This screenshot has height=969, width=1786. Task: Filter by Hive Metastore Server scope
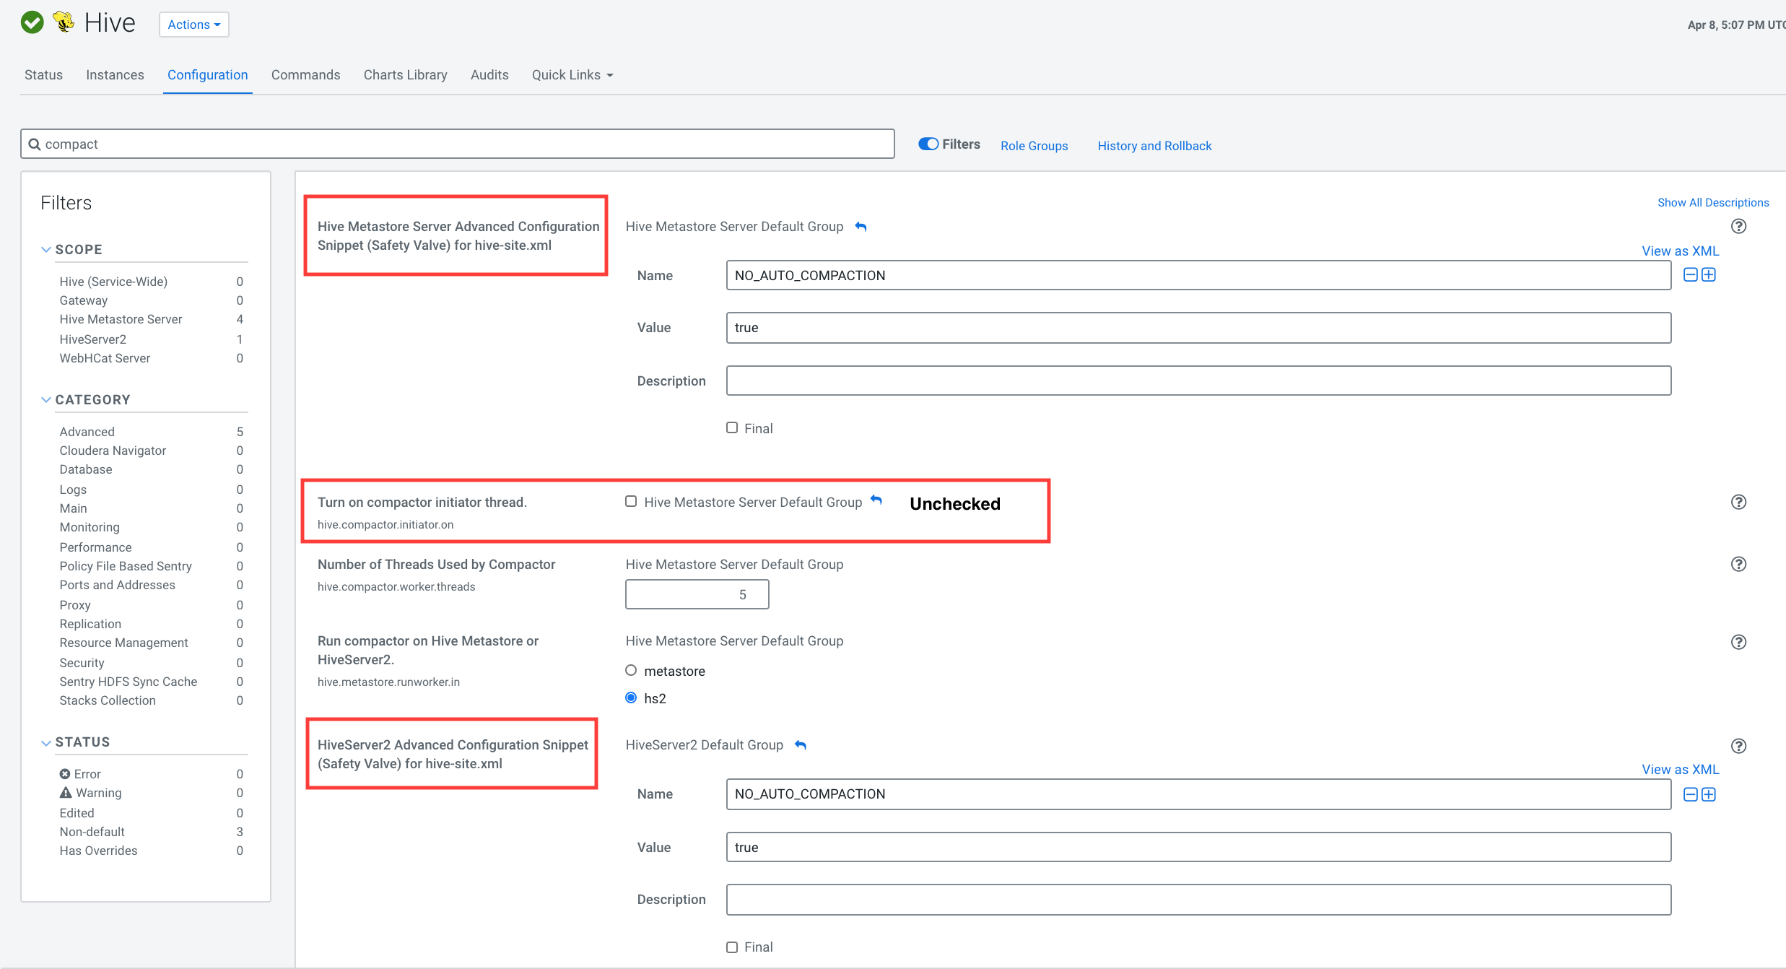[121, 319]
